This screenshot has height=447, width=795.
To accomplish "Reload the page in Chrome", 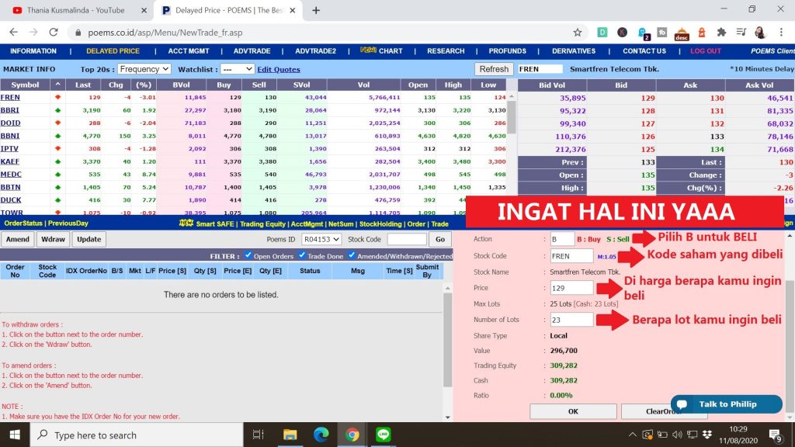I will point(52,33).
